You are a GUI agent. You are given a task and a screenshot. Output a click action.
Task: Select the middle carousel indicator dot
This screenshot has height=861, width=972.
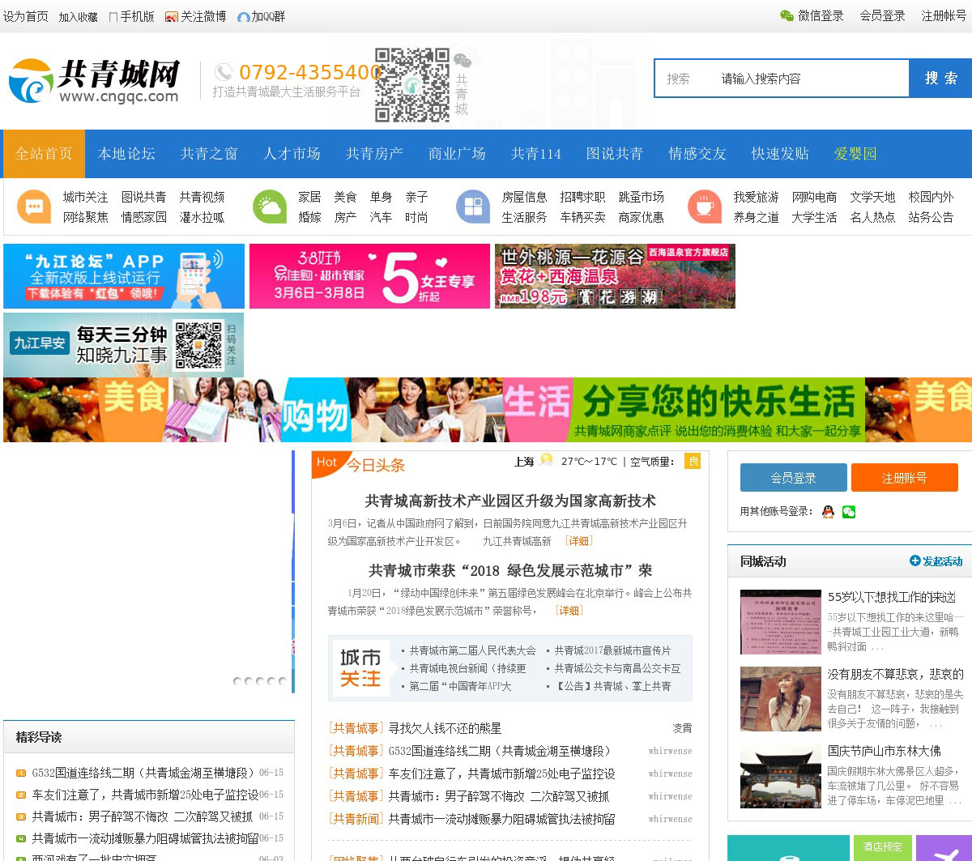(x=260, y=681)
